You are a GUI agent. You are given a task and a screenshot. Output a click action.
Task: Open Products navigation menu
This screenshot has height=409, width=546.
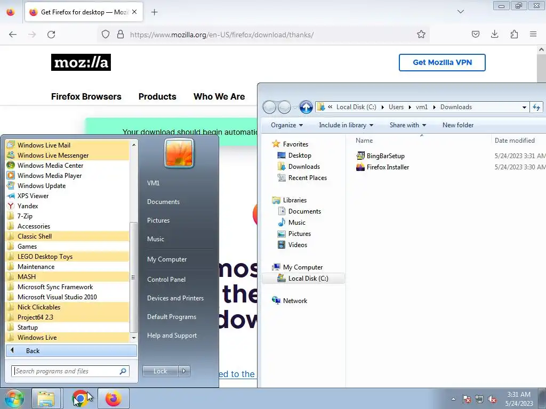[x=157, y=96]
